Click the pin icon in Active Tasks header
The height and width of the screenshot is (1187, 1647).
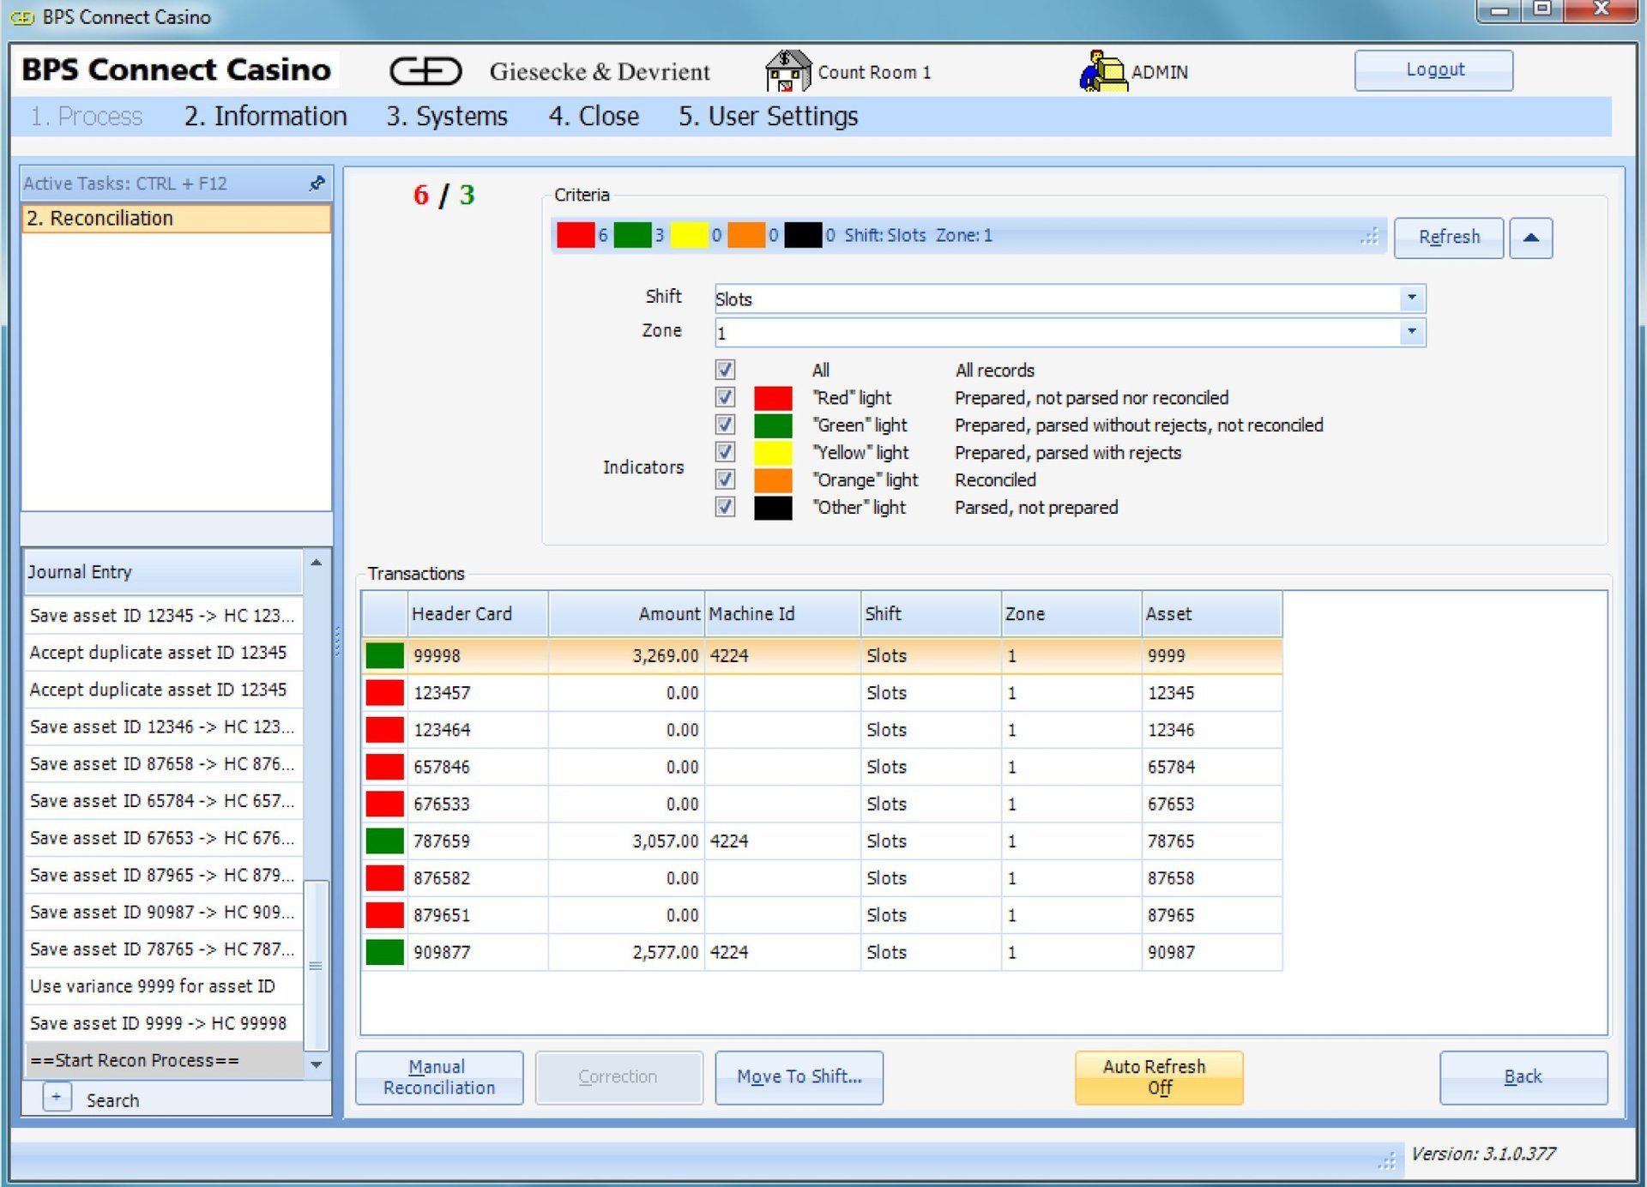pos(317,183)
